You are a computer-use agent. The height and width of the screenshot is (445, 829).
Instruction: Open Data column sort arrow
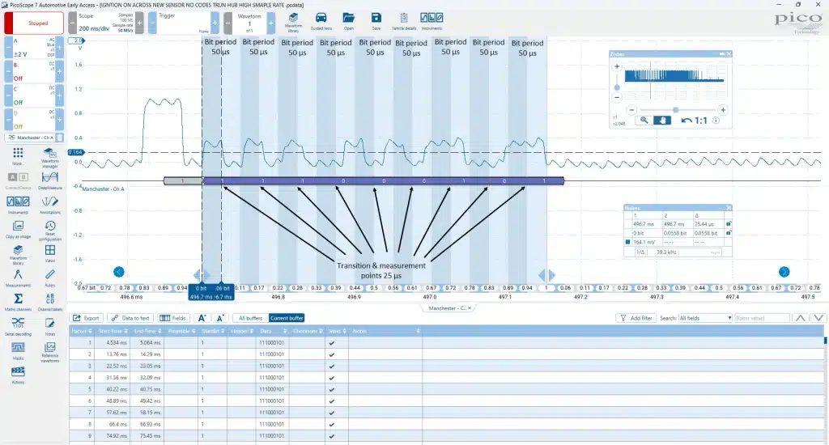pyautogui.click(x=285, y=332)
